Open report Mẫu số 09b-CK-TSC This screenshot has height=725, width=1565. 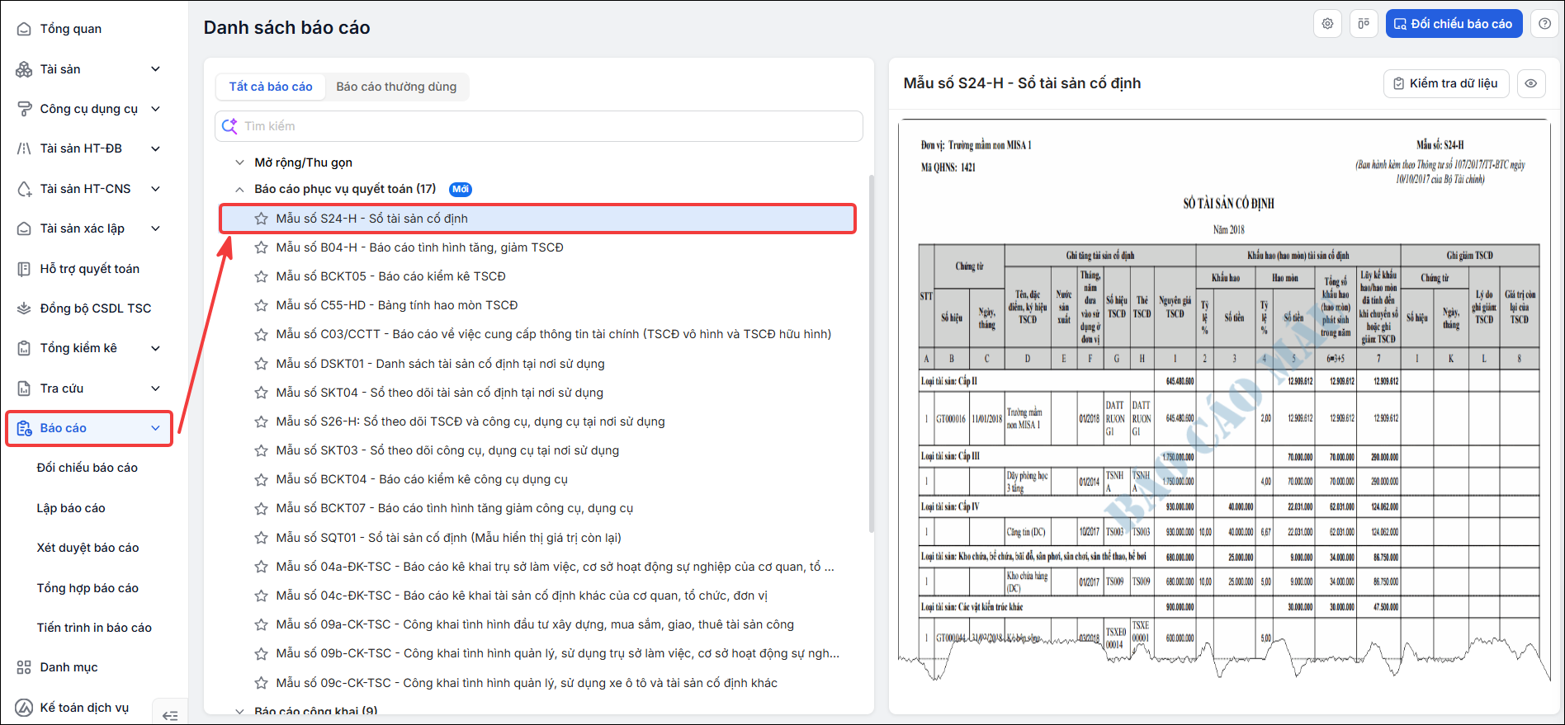[558, 653]
